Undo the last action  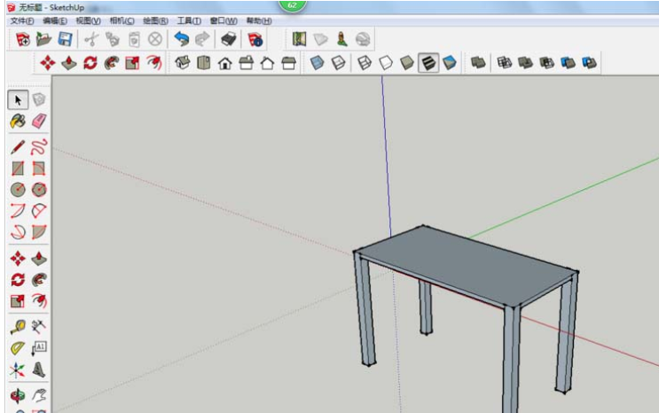(x=181, y=39)
